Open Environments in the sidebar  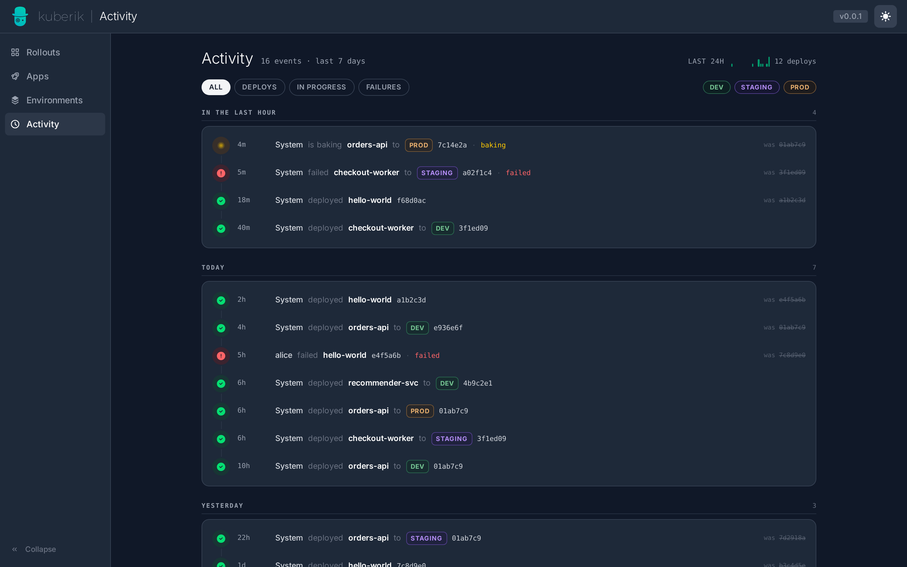tap(55, 100)
